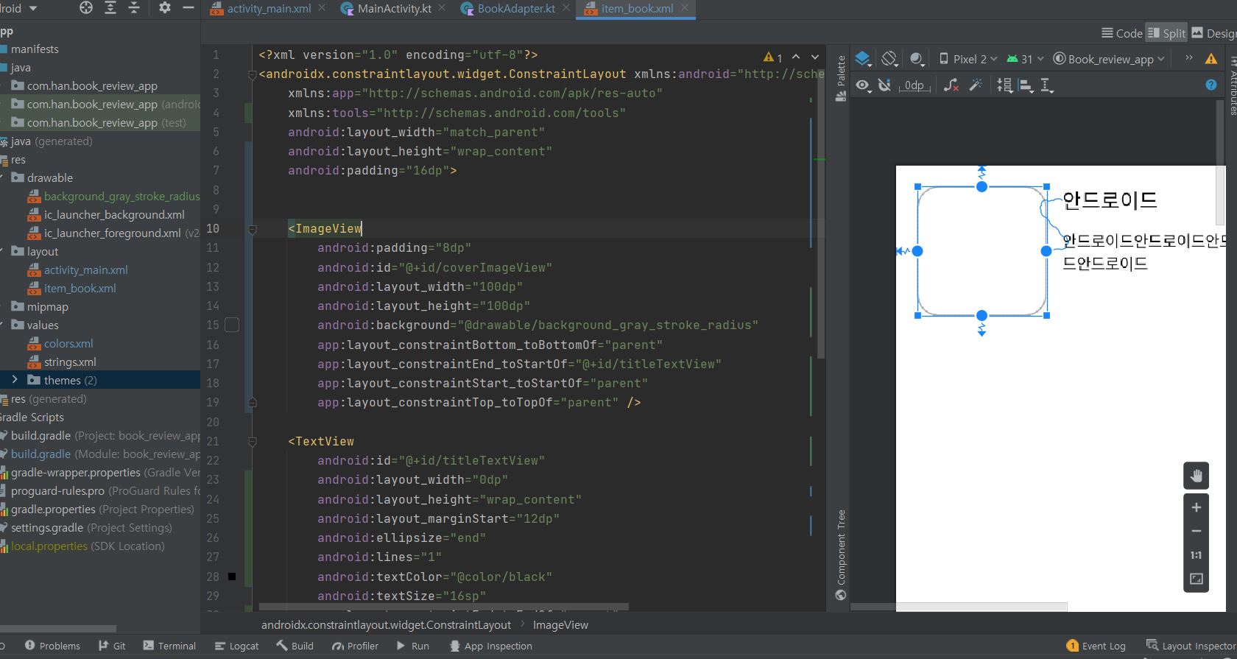Screen dimensions: 1237x659
Task: Change API level 31 dropdown
Action: pyautogui.click(x=1025, y=59)
